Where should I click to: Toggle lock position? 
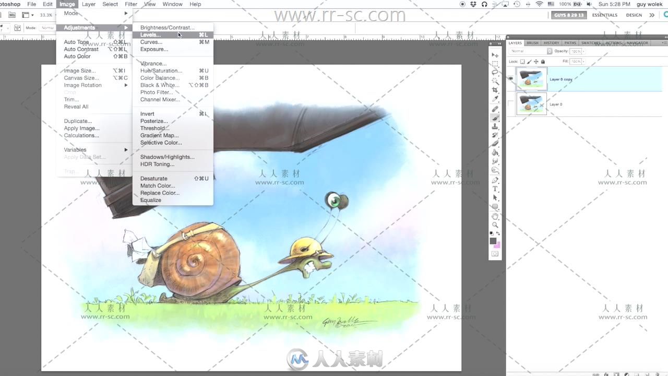pyautogui.click(x=536, y=62)
